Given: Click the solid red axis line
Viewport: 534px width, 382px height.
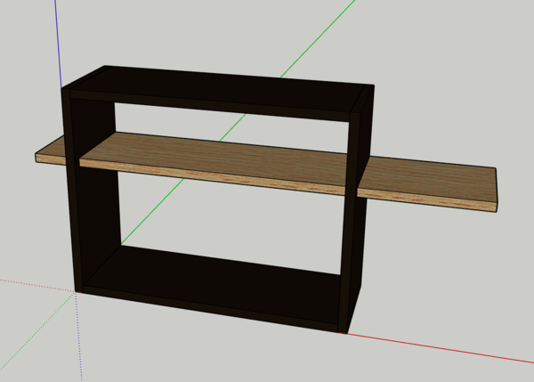Looking at the screenshot, I should click(445, 348).
